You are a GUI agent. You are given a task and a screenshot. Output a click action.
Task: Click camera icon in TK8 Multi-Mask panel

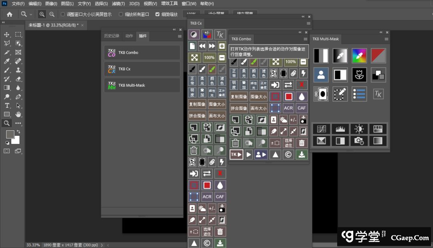pos(359,141)
